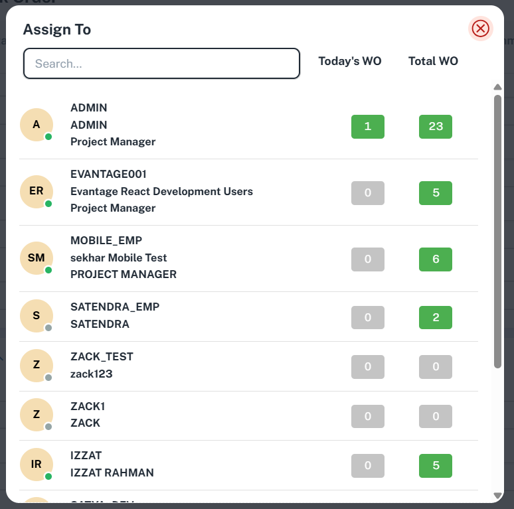Select the Evantage React Development Users name
The width and height of the screenshot is (514, 509).
pos(161,191)
